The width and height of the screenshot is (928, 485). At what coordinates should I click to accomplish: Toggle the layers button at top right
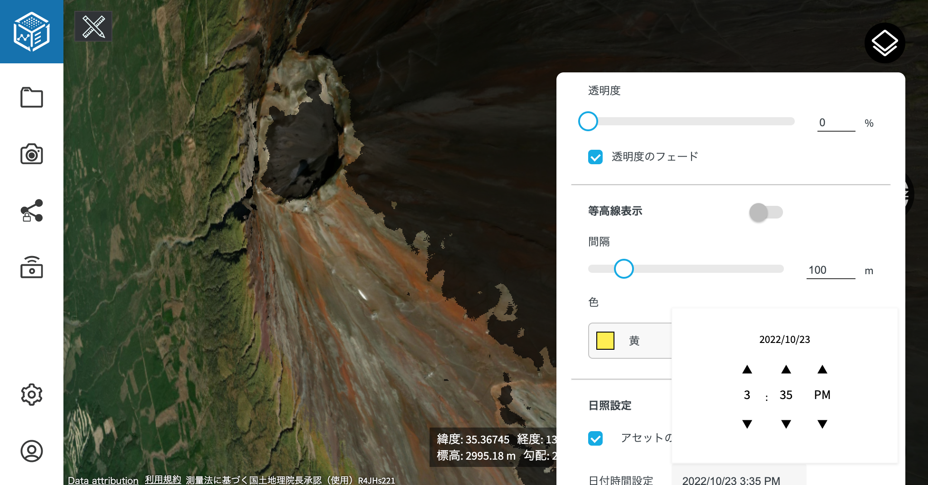884,43
